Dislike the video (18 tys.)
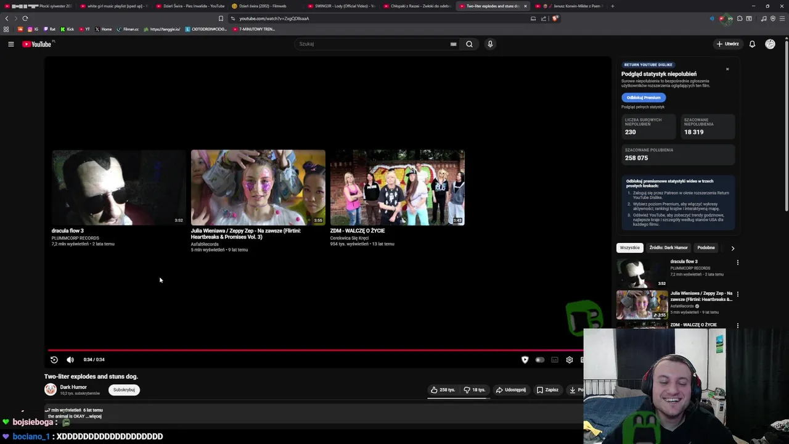 475,390
